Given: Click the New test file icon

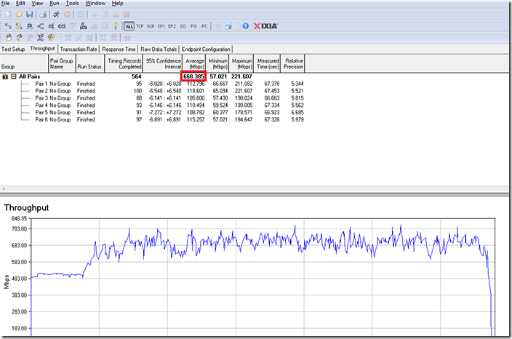Looking at the screenshot, I should pyautogui.click(x=7, y=15).
